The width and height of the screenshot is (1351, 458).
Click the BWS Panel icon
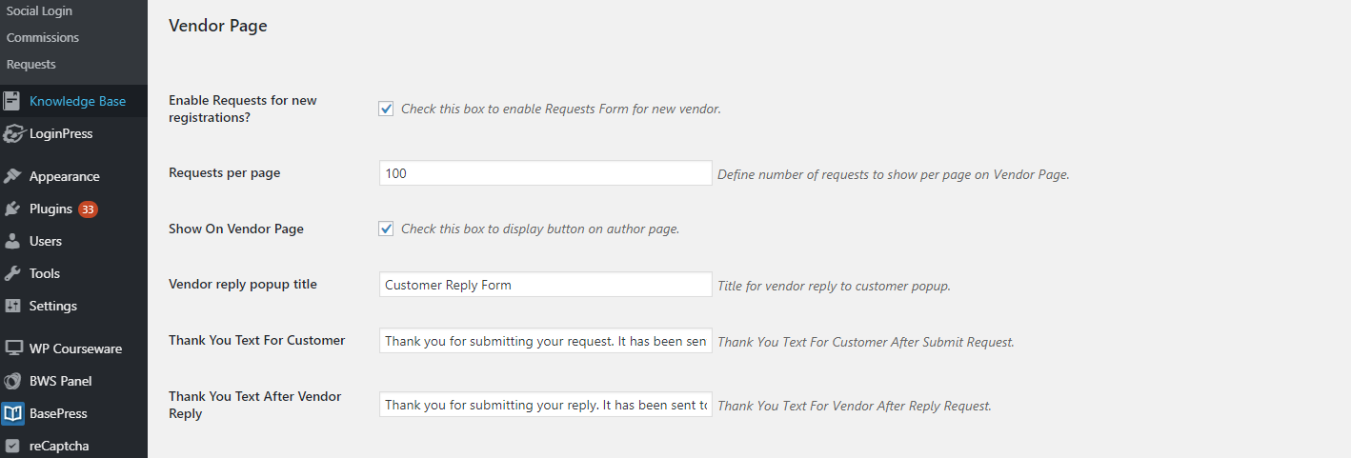click(x=12, y=381)
